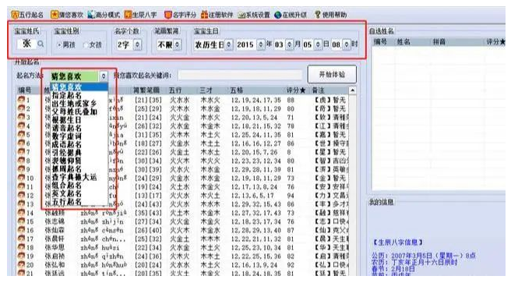518x283 pixels.
Task: Select the 男孩 gender radio button
Action: (x=59, y=45)
